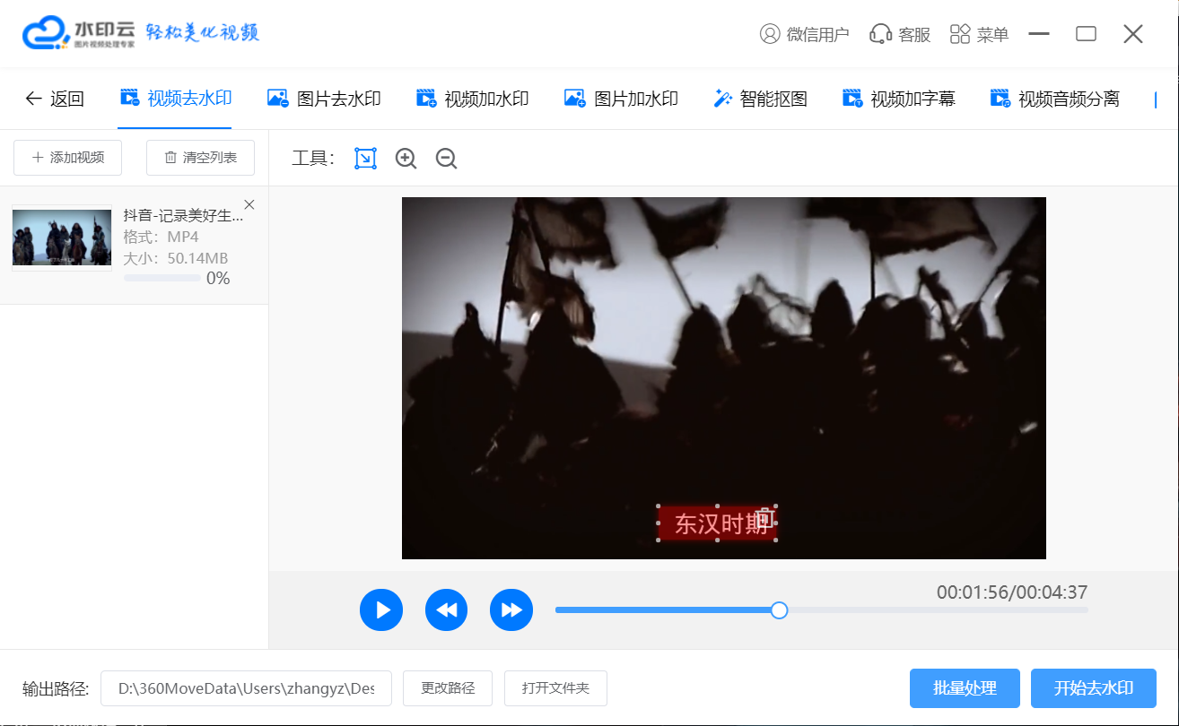The image size is (1179, 726).
Task: Select the rectangle selection tool
Action: point(365,159)
